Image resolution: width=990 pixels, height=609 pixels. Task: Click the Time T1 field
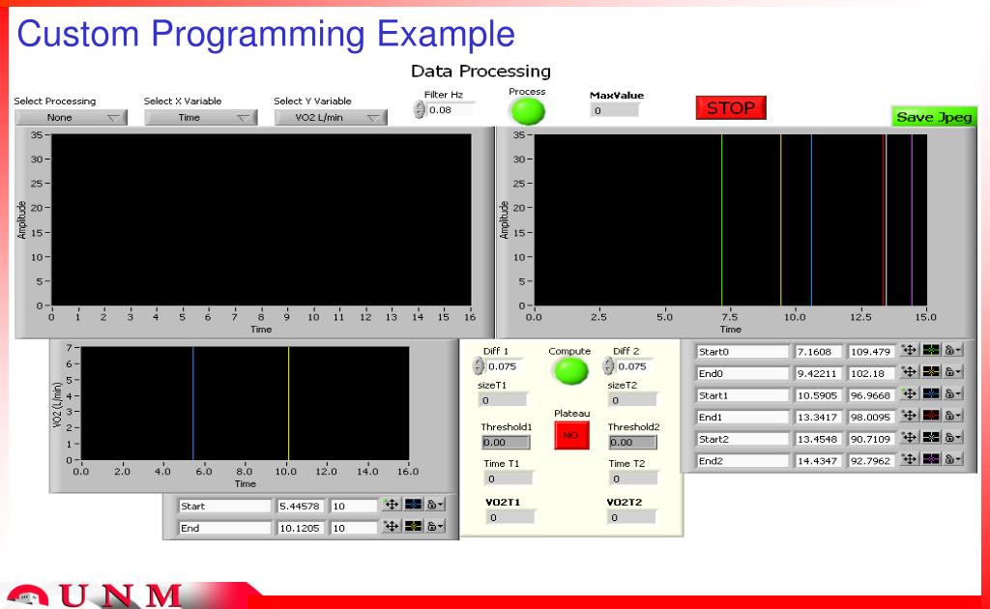(509, 478)
